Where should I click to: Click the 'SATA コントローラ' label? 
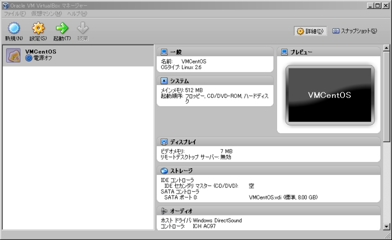[180, 192]
